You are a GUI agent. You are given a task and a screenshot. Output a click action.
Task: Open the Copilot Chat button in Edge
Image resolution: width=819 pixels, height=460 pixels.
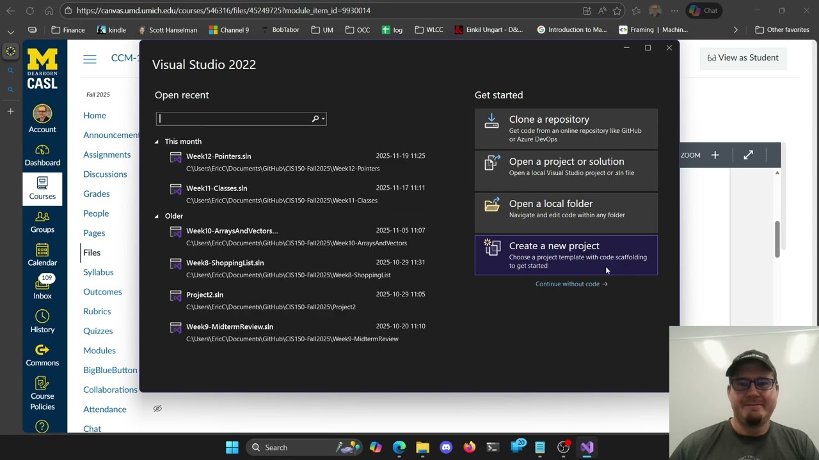pos(703,11)
